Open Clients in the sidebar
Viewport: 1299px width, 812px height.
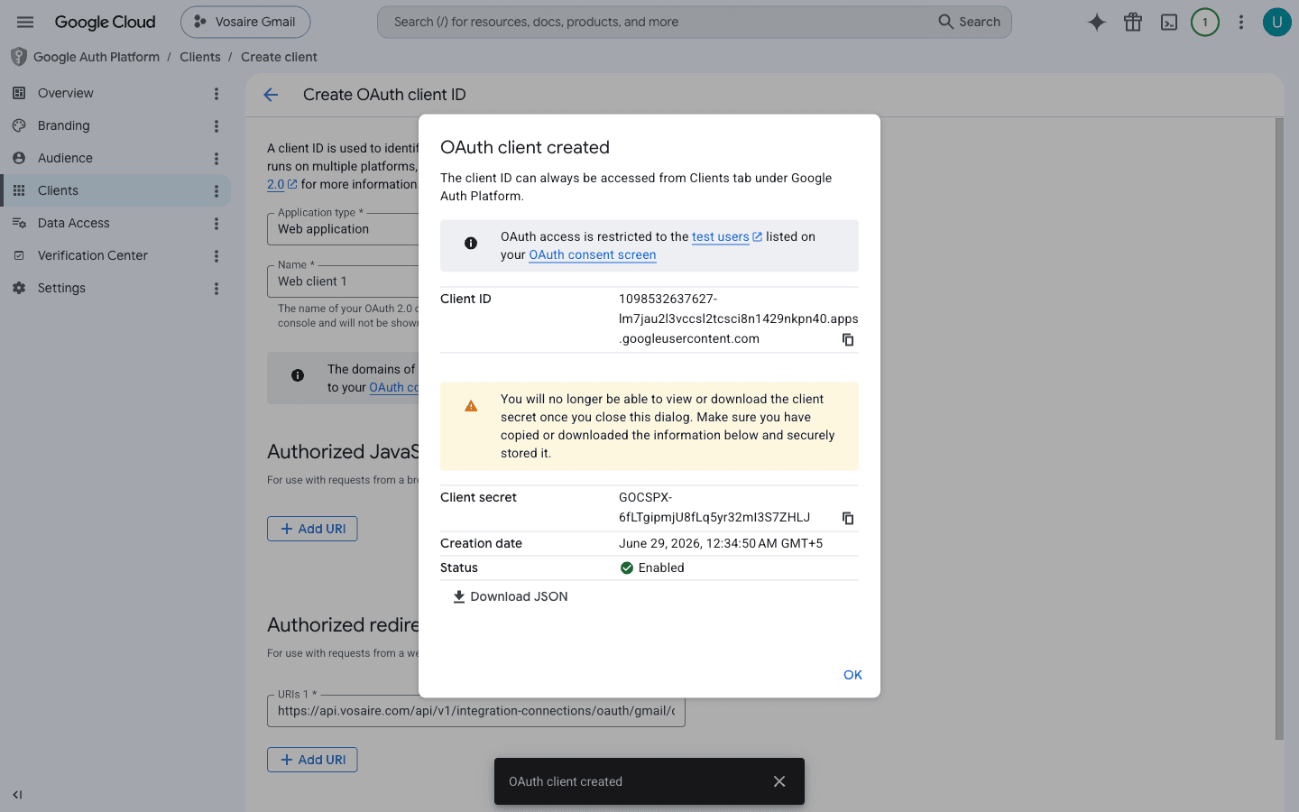coord(58,190)
